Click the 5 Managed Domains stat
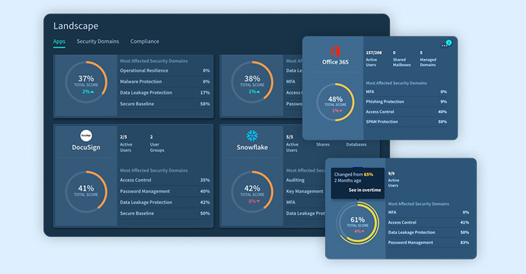 point(428,58)
